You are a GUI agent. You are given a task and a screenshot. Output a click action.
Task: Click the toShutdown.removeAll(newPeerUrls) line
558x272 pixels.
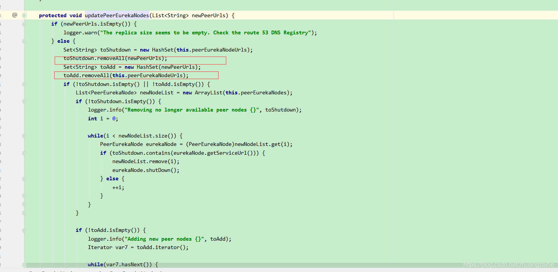115,58
